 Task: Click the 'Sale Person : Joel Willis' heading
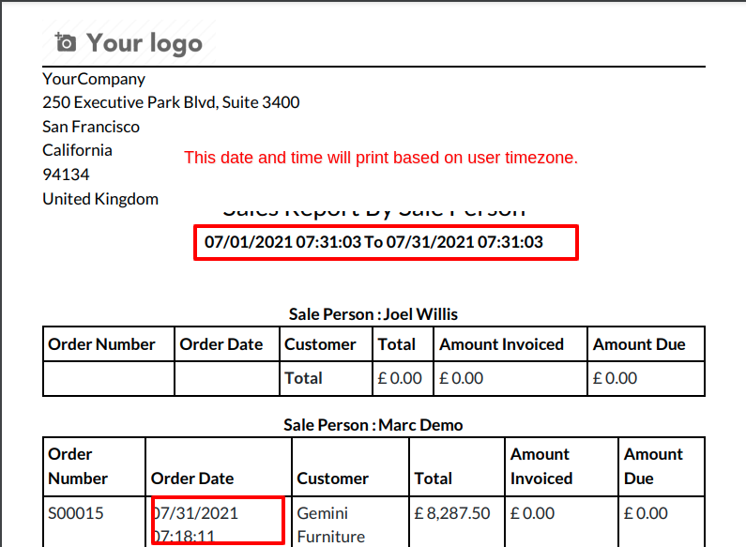[373, 314]
